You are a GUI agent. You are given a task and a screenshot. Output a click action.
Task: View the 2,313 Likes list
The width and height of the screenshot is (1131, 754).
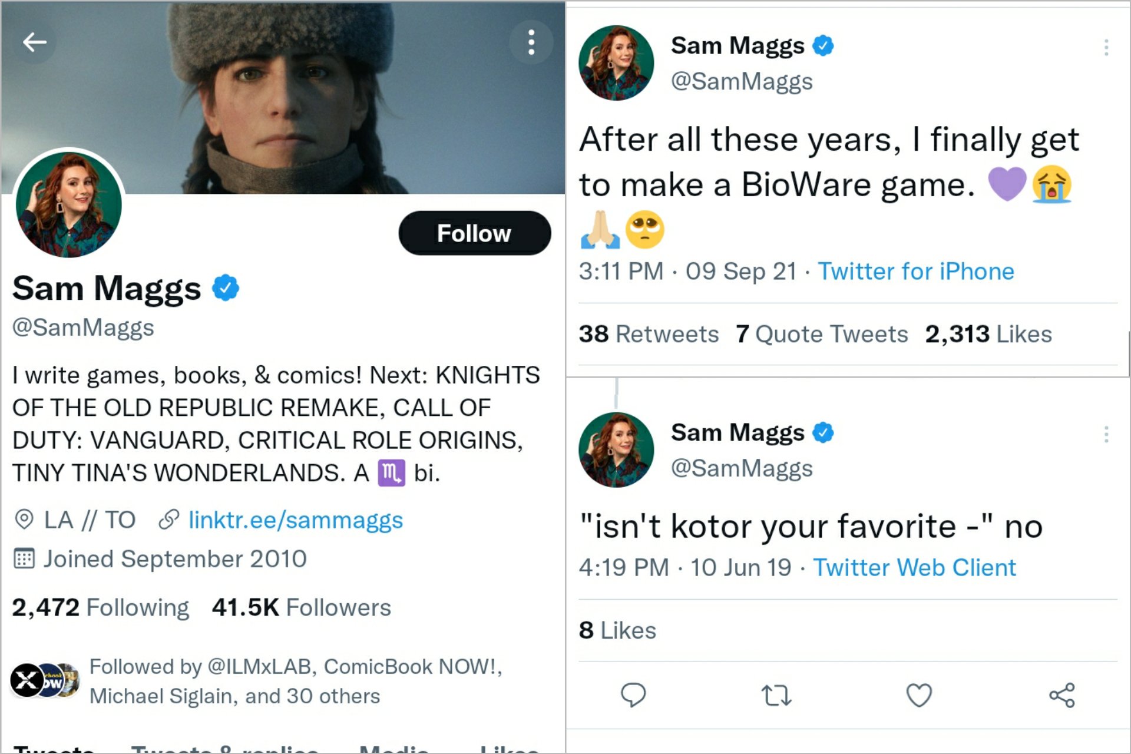(x=988, y=334)
